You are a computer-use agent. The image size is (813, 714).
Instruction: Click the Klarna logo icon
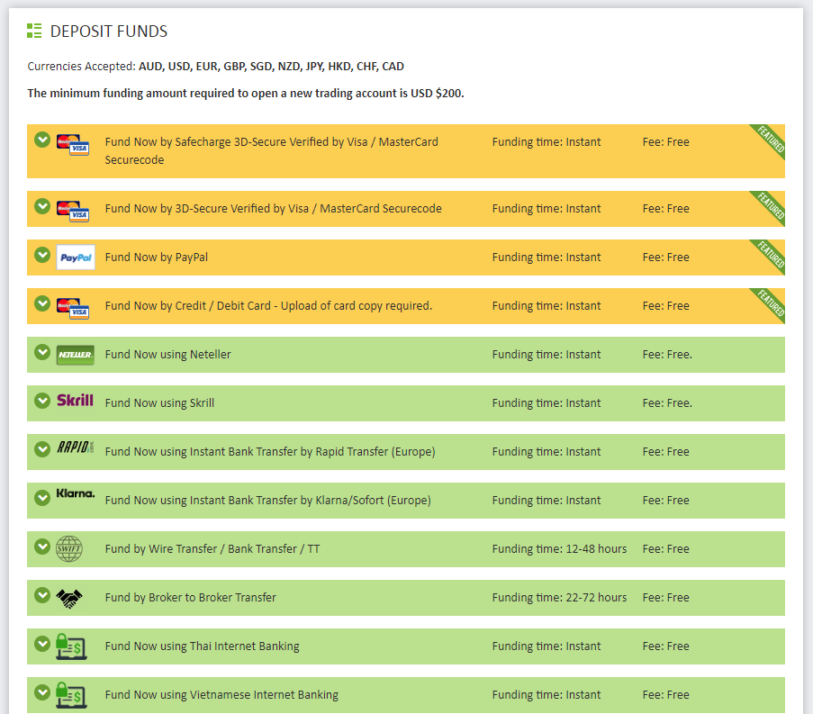click(x=75, y=494)
